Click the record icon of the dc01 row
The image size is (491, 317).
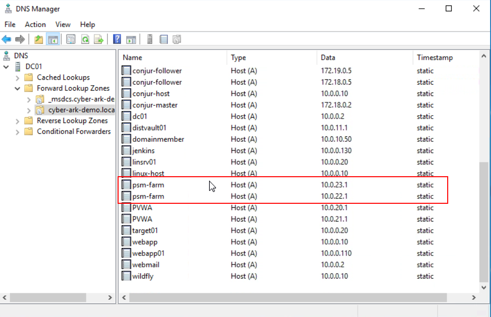[x=126, y=117]
